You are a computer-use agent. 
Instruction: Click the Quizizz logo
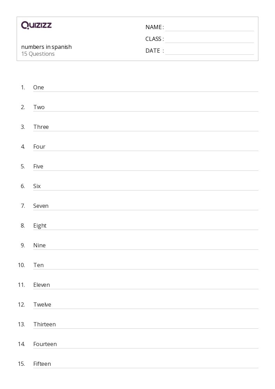36,25
